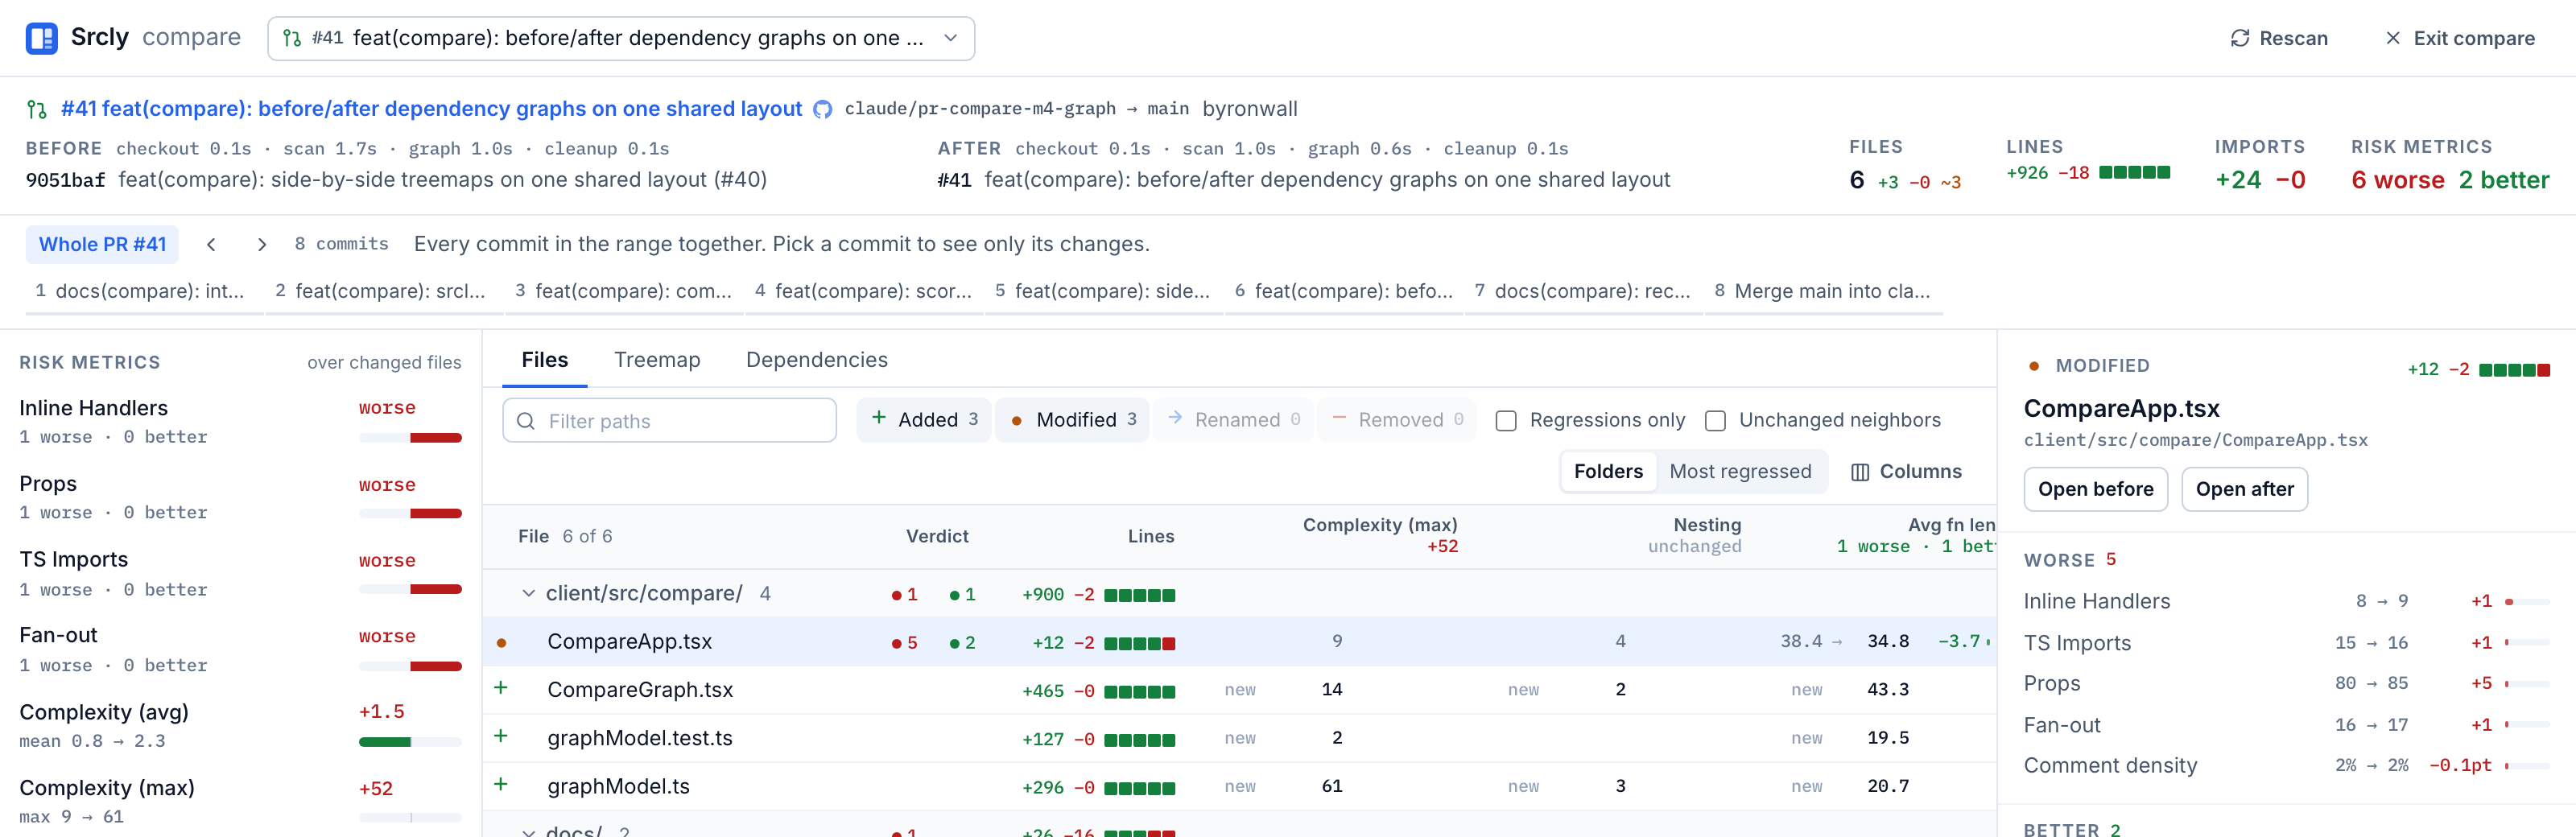Click the Complexity (avg) green bar
This screenshot has height=837, width=2576.
tap(385, 742)
